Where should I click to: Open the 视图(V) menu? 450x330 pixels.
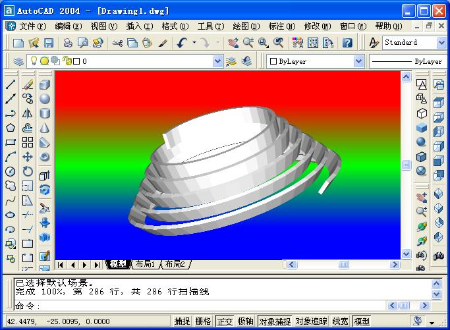pyautogui.click(x=104, y=26)
